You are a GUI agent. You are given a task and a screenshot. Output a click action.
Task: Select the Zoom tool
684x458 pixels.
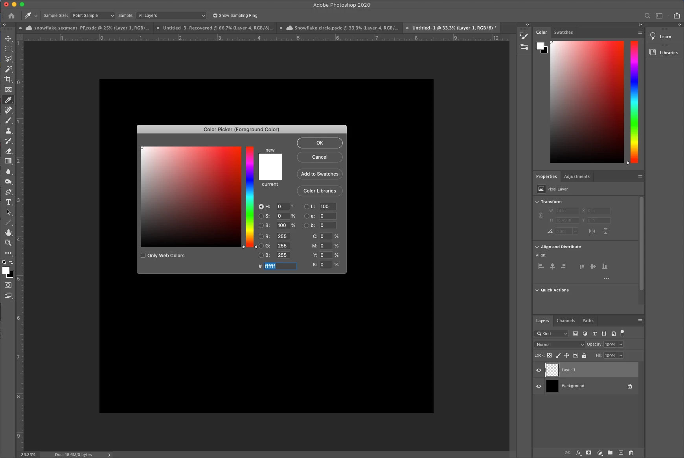8,243
